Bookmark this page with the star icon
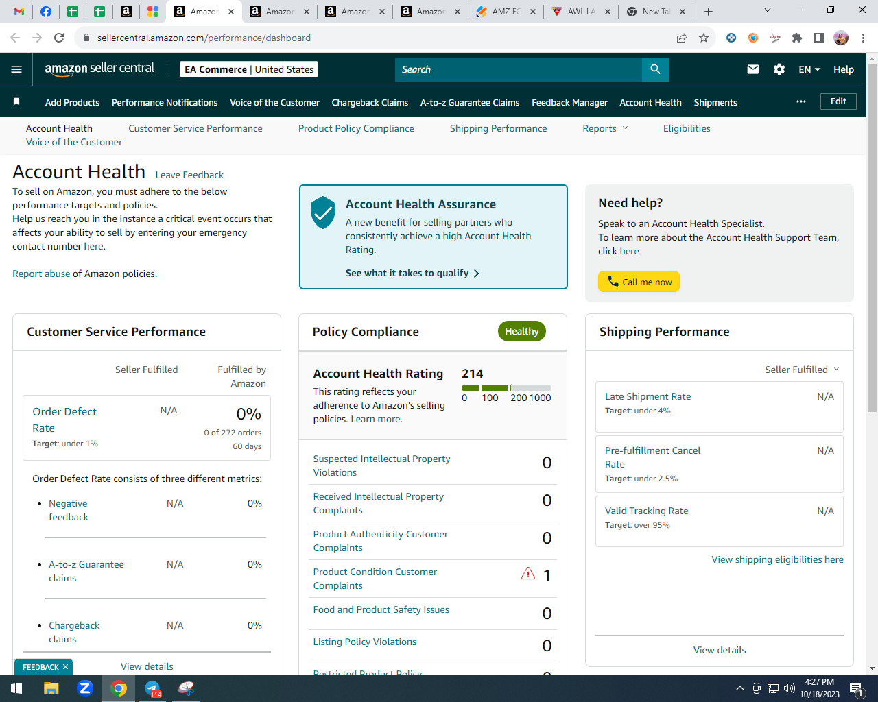 [x=704, y=38]
